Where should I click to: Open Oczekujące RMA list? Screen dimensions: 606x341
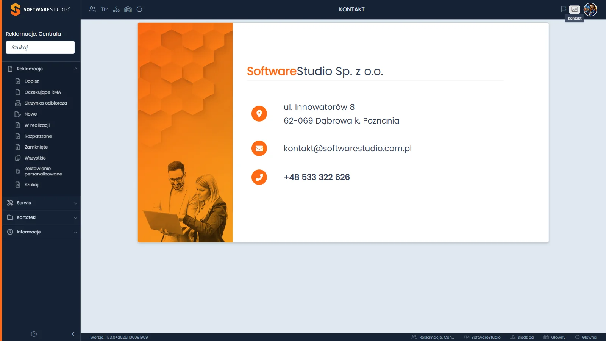43,92
